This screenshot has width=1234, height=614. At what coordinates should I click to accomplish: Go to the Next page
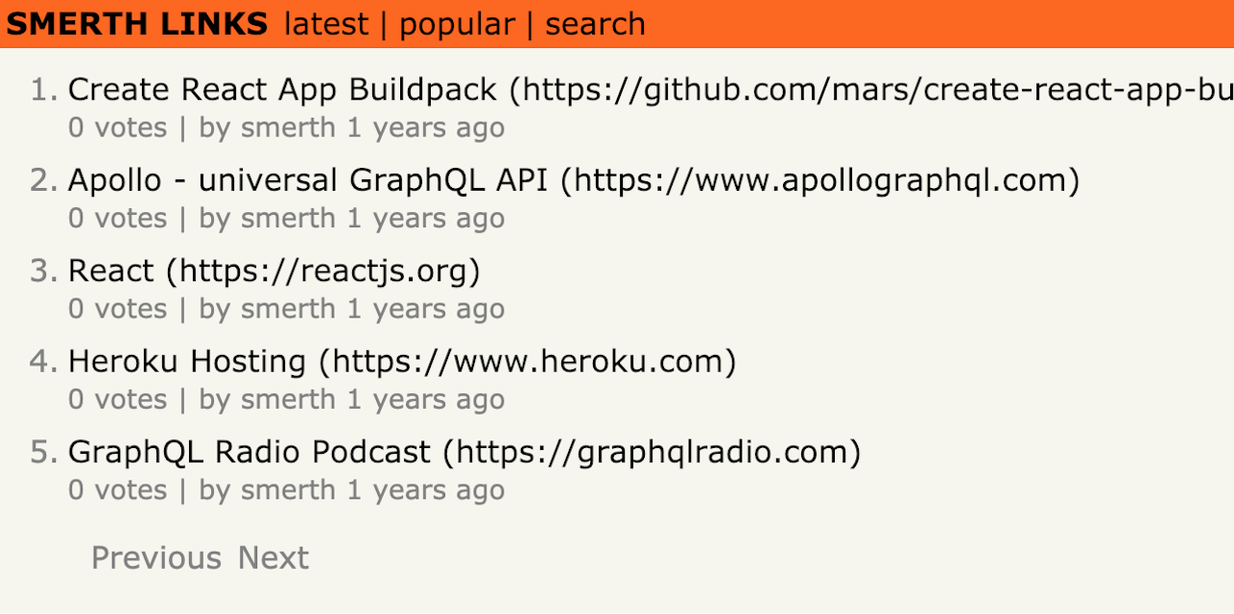coord(273,557)
